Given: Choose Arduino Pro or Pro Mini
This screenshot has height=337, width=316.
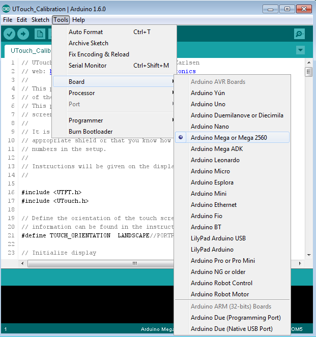Looking at the screenshot, I should click(x=233, y=260).
